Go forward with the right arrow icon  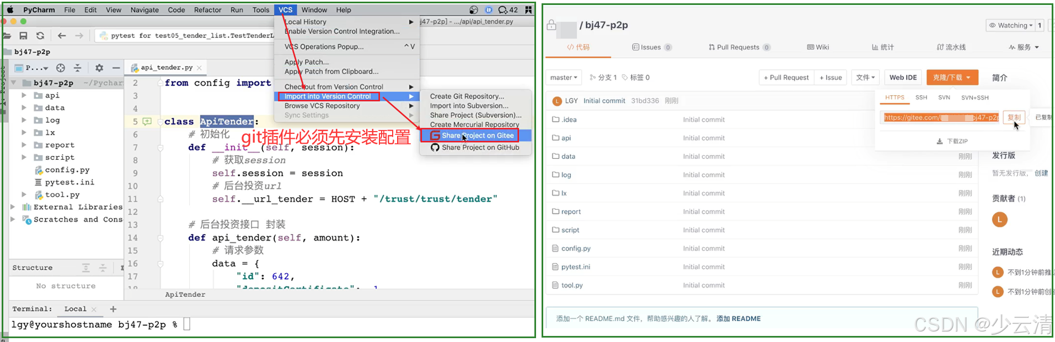pos(79,36)
